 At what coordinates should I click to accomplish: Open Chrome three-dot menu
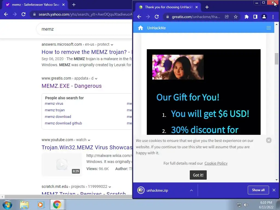(x=273, y=17)
